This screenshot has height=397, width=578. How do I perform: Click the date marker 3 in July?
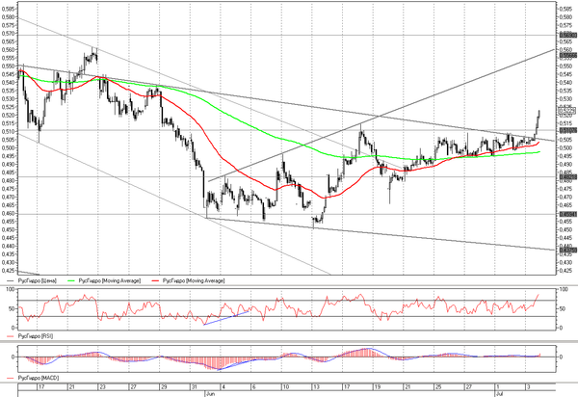click(x=528, y=387)
